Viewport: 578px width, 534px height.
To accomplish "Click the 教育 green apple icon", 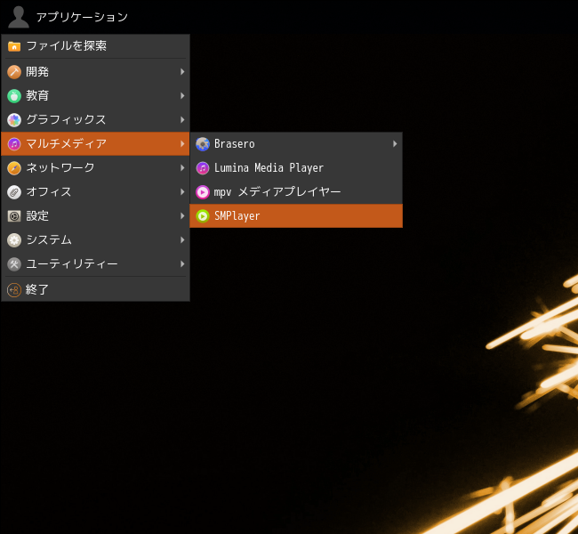I will pyautogui.click(x=14, y=95).
